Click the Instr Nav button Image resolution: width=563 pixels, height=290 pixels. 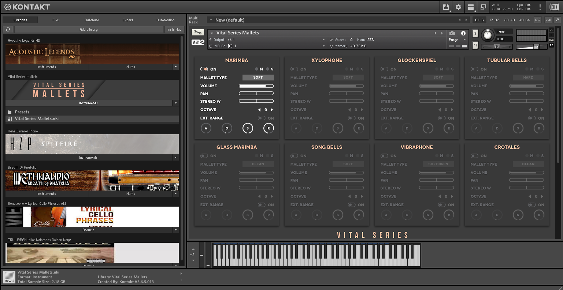coord(174,30)
